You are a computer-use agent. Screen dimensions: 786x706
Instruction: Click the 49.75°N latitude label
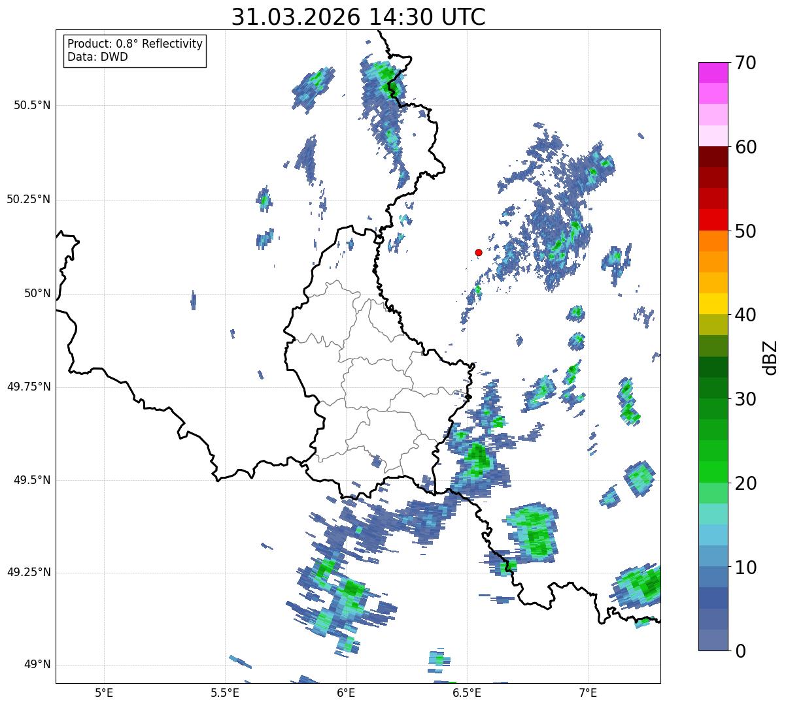point(29,387)
